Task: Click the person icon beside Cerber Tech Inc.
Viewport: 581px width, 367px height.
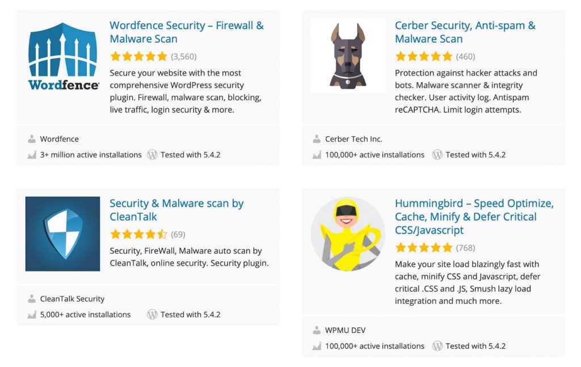Action: (316, 138)
